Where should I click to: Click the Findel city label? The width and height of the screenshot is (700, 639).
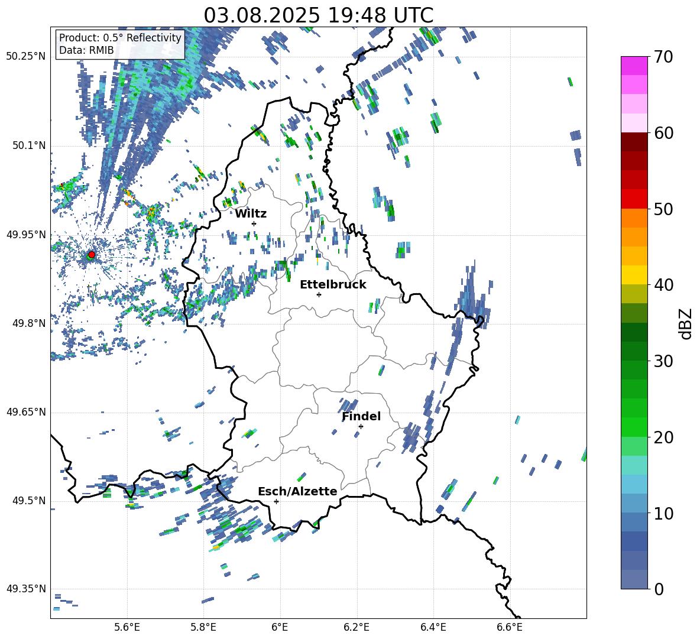(x=361, y=416)
